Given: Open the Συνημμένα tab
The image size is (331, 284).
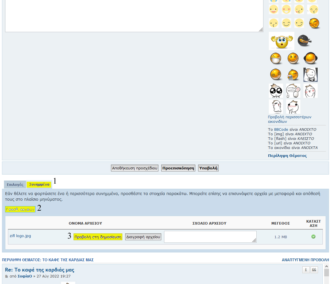Looking at the screenshot, I should coord(39,185).
